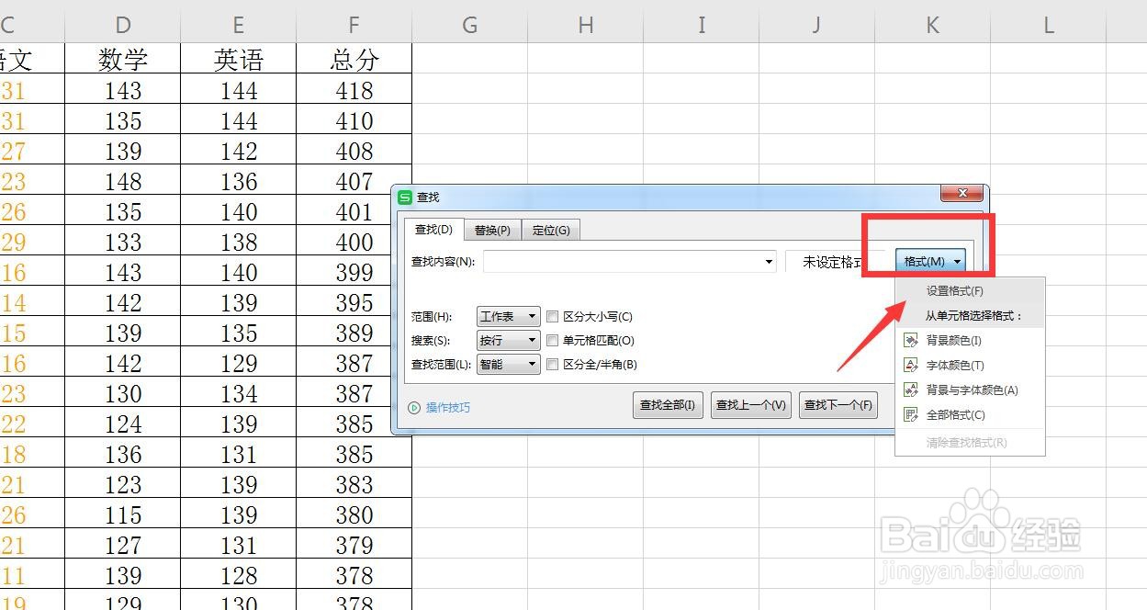
Task: Switch to the 替换(P) tab
Action: [x=492, y=230]
